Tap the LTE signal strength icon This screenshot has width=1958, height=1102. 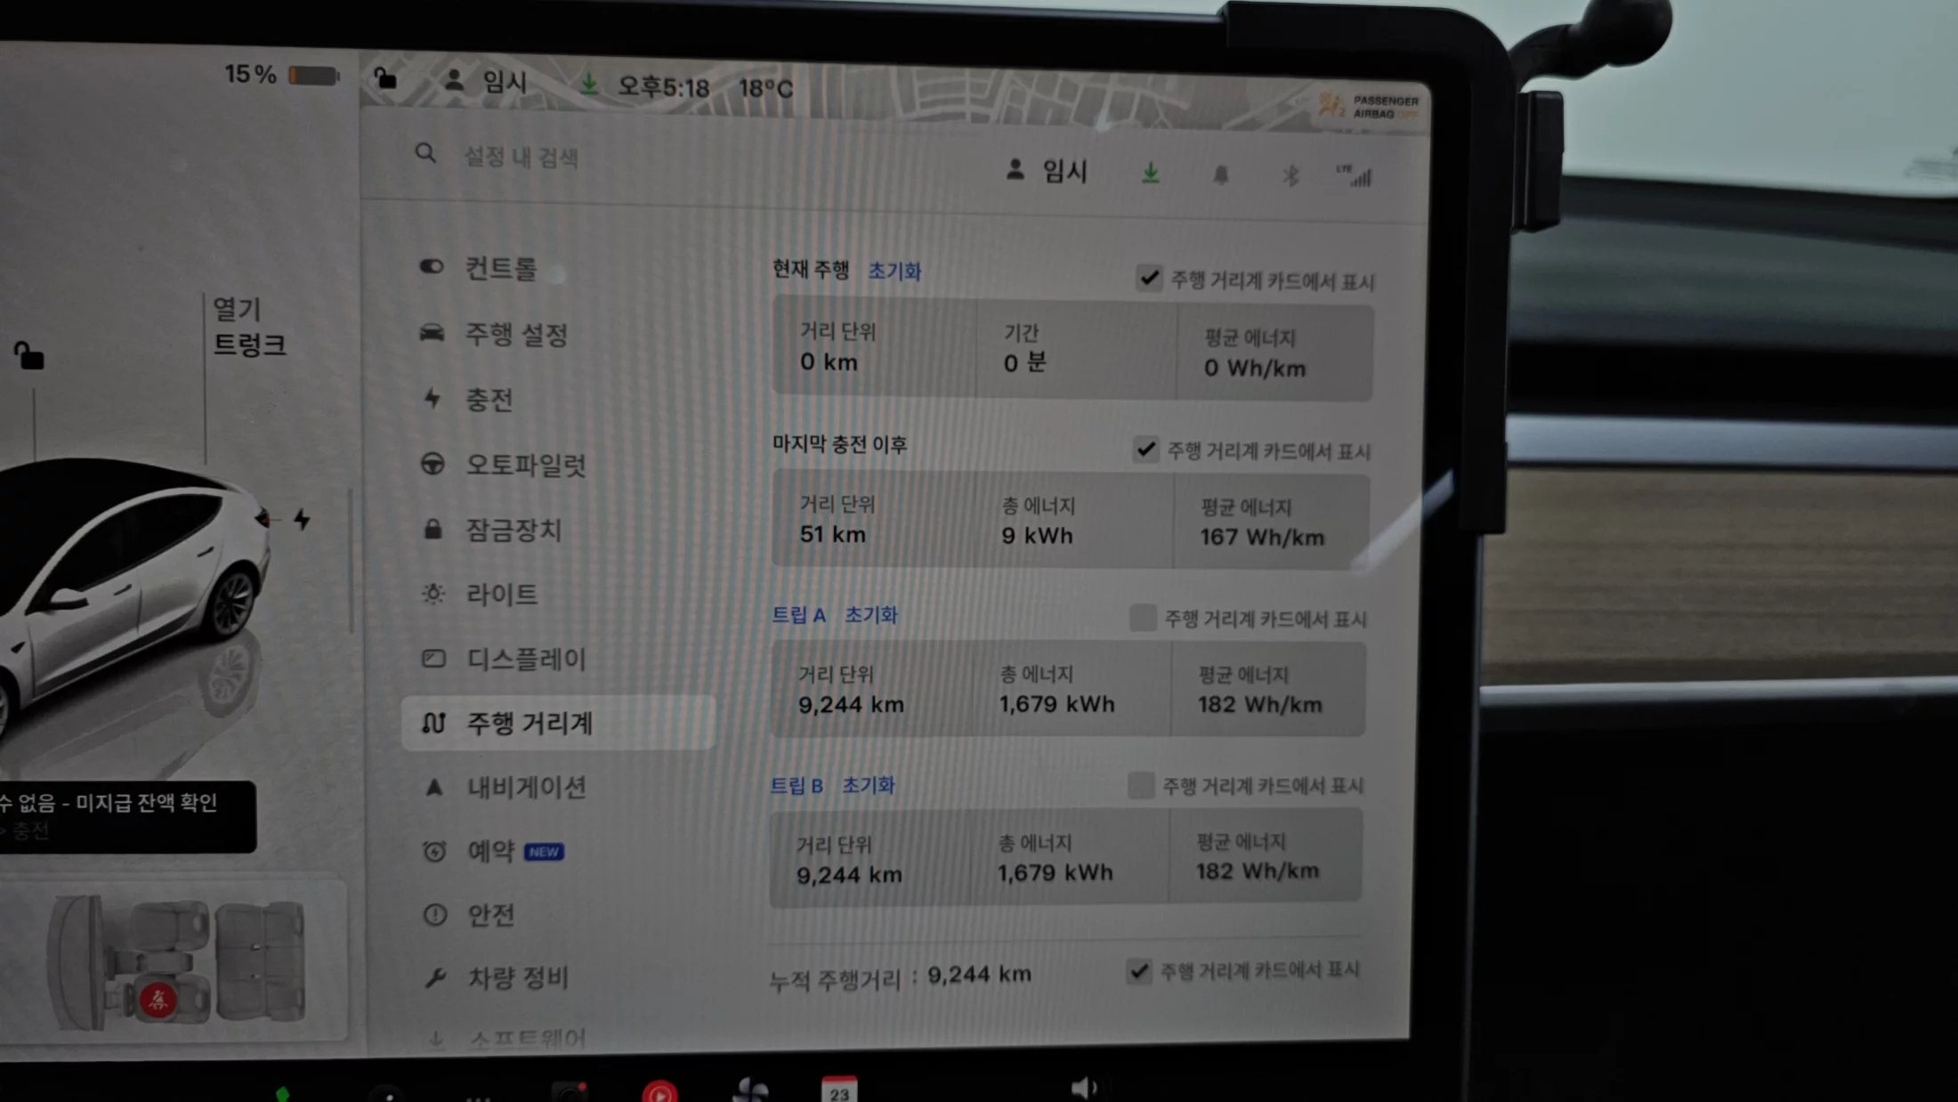(x=1355, y=176)
